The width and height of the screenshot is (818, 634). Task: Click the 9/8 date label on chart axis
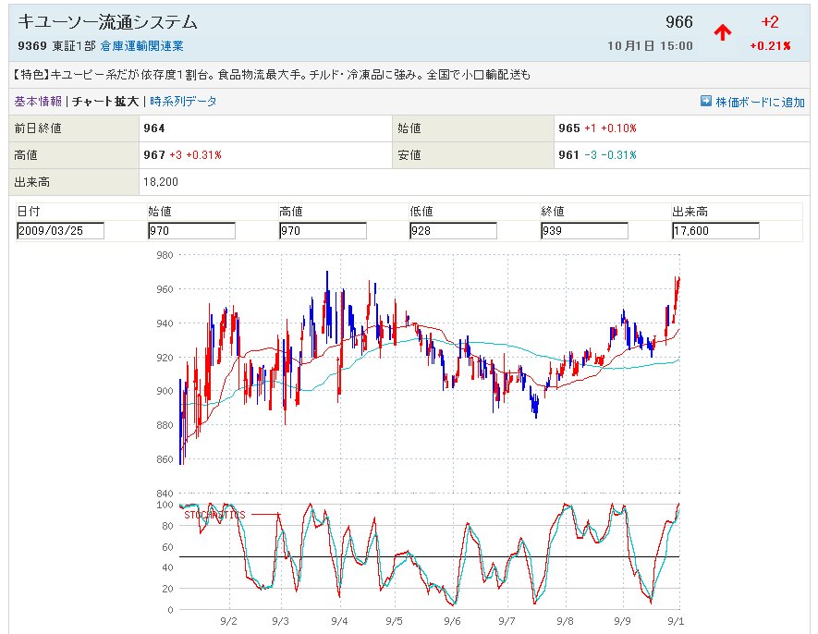pyautogui.click(x=565, y=622)
